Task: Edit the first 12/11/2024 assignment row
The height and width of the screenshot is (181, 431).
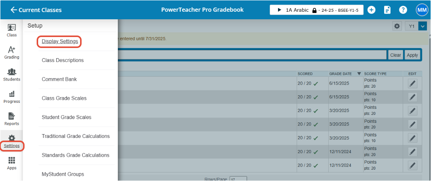Action: (x=412, y=151)
